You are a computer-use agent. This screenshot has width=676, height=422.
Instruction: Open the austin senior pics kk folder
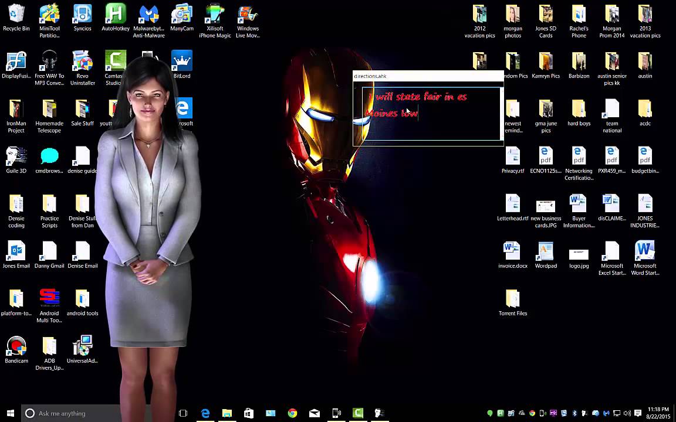[x=612, y=68]
